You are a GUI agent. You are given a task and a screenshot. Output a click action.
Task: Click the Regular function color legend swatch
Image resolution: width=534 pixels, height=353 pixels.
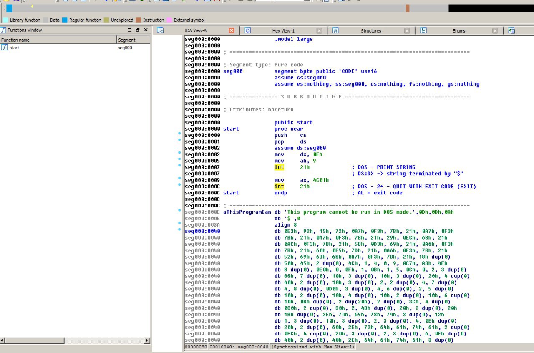65,20
